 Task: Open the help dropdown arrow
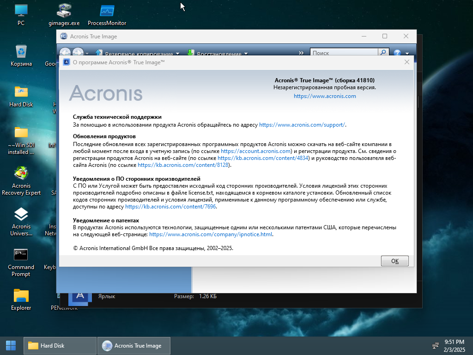(x=407, y=54)
